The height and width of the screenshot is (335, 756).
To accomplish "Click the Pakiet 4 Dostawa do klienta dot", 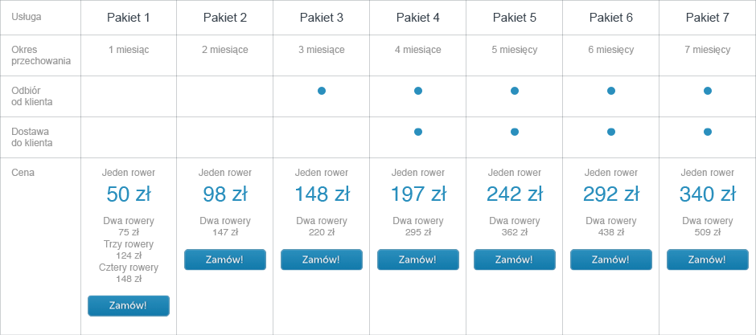I will pyautogui.click(x=418, y=132).
